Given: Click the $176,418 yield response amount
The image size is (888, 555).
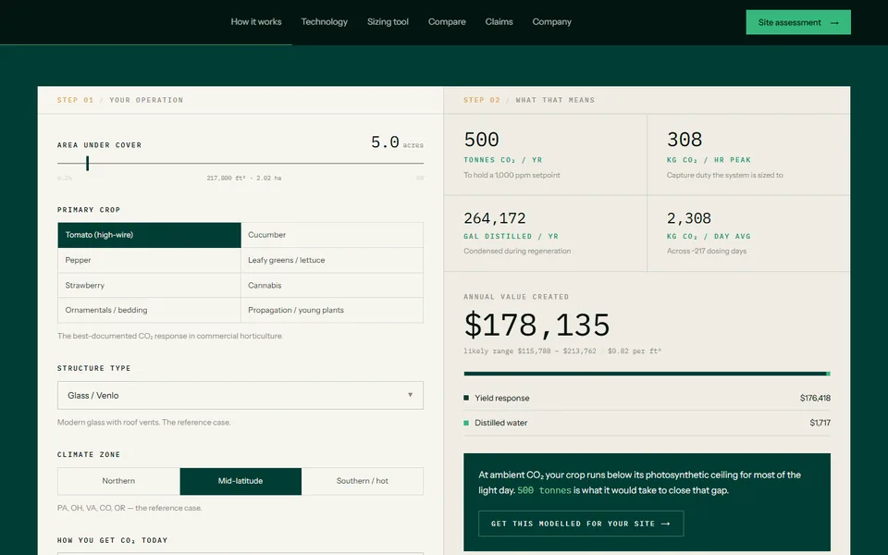Looking at the screenshot, I should 815,398.
